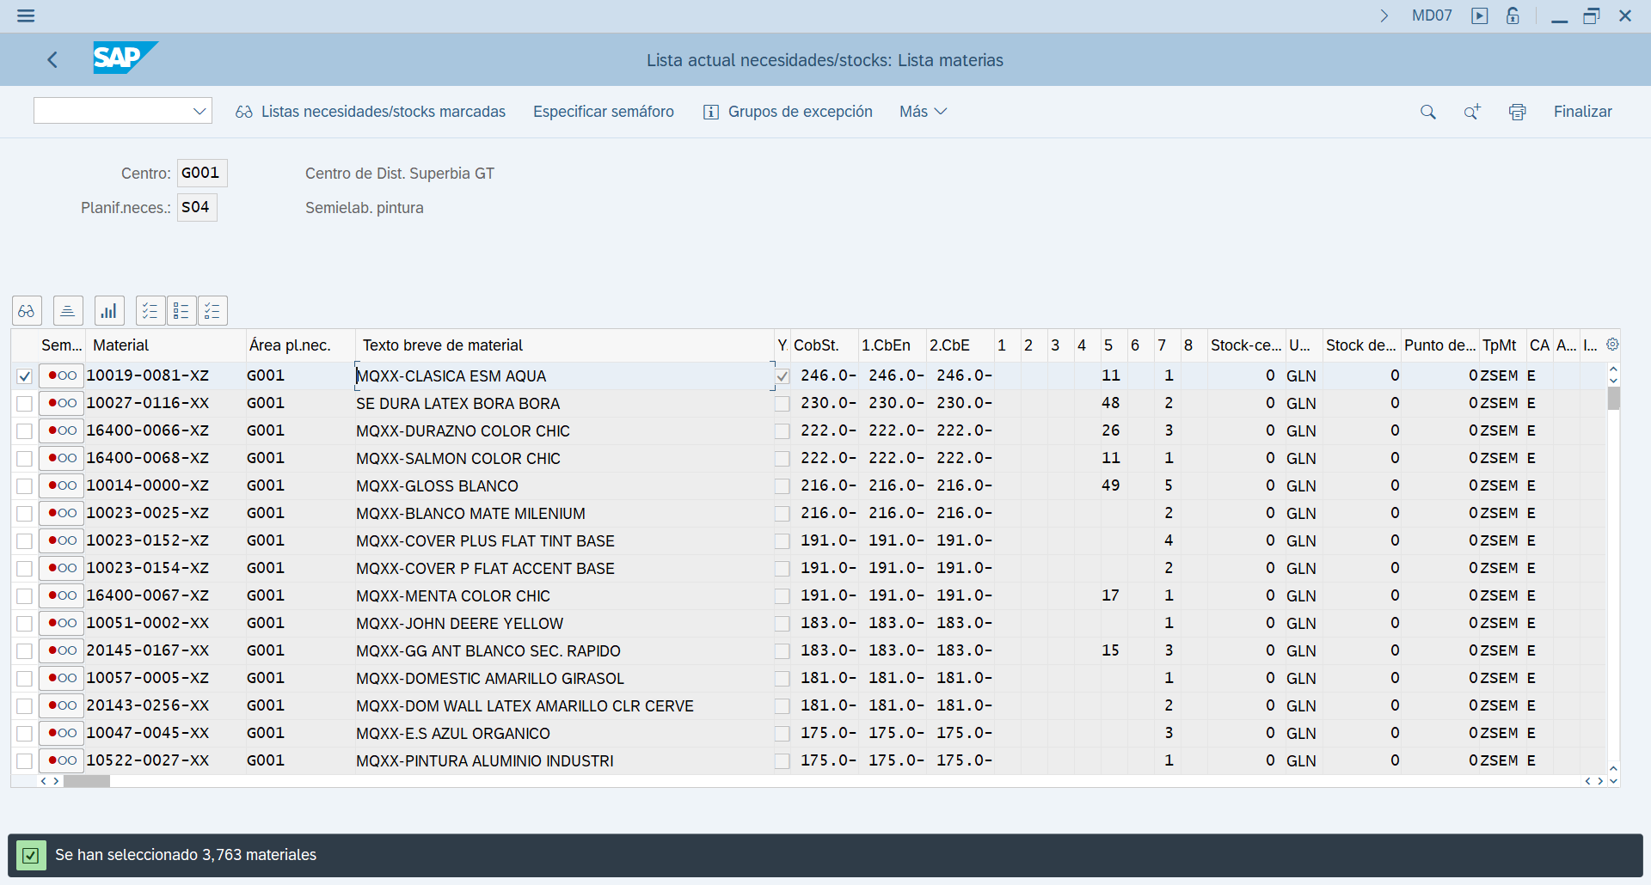
Task: Click Listas necesidades/stocks marcadas button
Action: (x=371, y=112)
